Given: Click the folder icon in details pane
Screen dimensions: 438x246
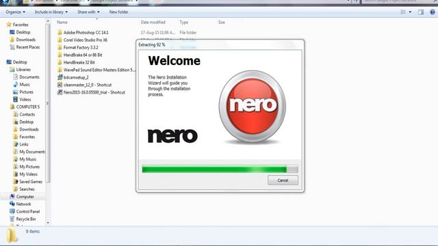Looking at the screenshot, I should (x=12, y=236).
